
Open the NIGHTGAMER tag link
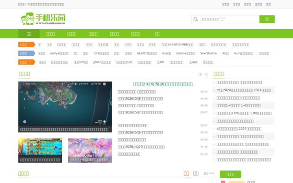point(177,45)
